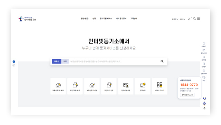Click the headset support icon
The image size is (221, 125).
pyautogui.click(x=204, y=98)
